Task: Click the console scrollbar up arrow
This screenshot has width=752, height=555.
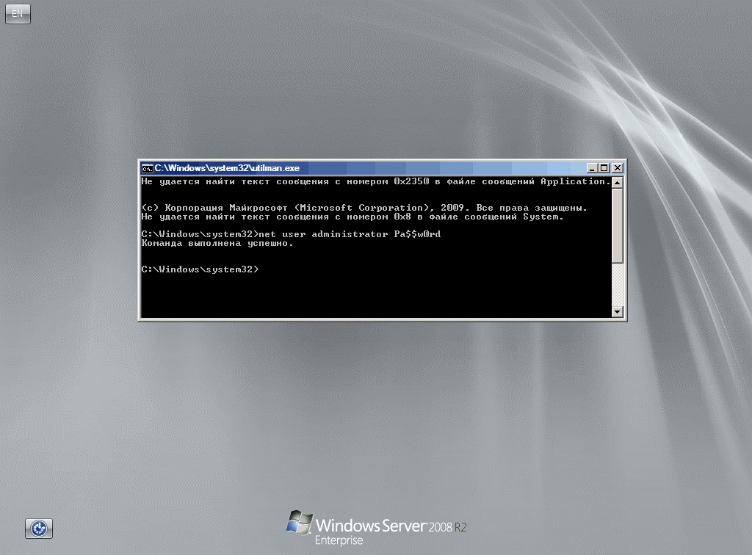Action: pyautogui.click(x=618, y=183)
